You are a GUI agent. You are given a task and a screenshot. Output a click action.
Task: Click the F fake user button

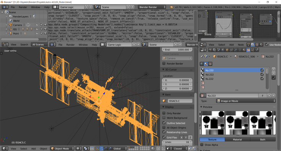[x=263, y=95]
